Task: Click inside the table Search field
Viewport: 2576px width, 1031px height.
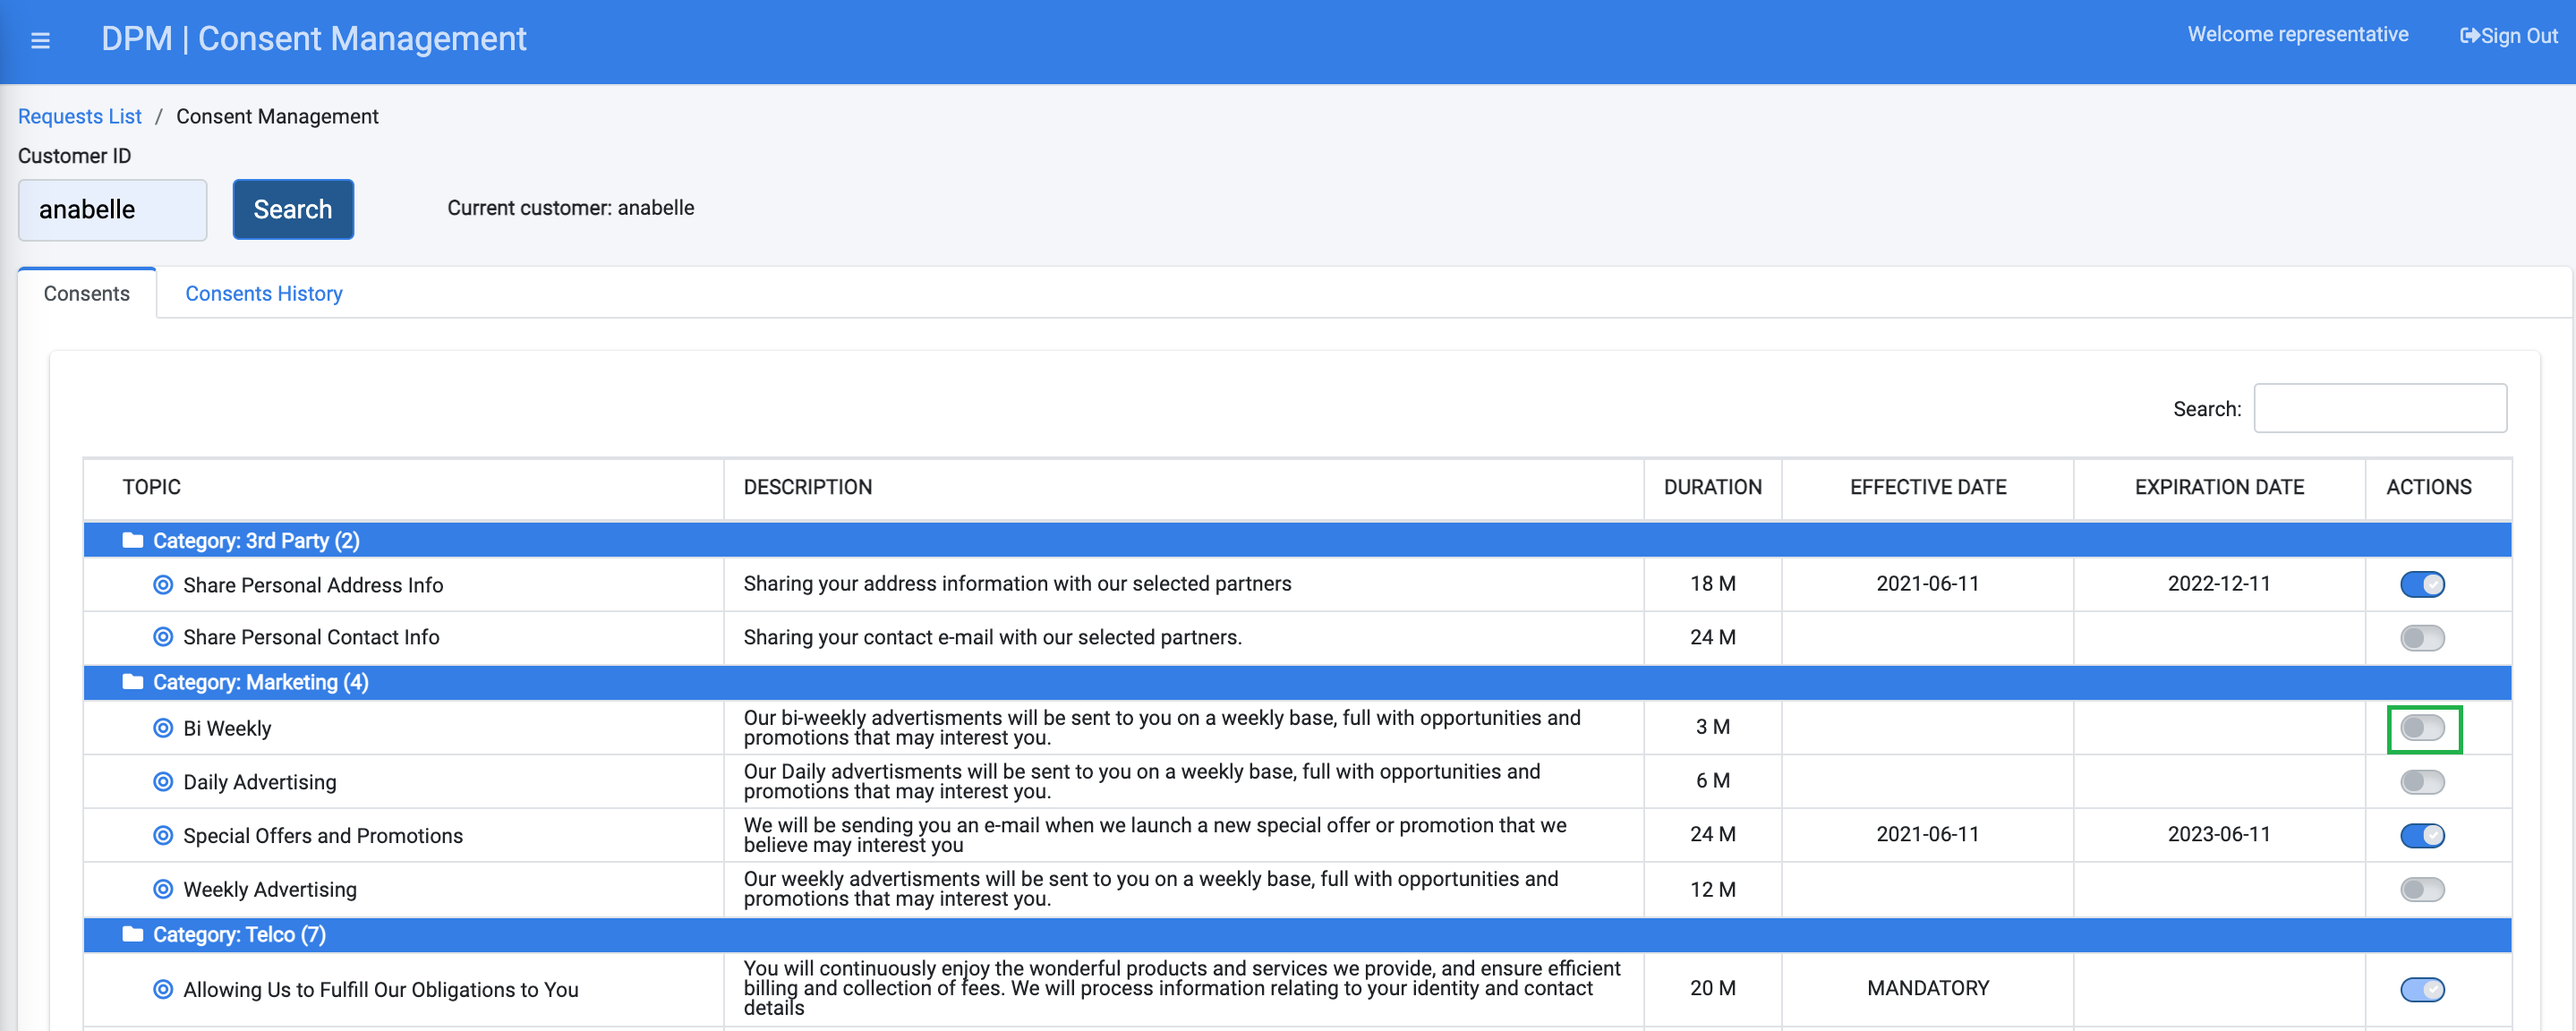Action: tap(2381, 408)
